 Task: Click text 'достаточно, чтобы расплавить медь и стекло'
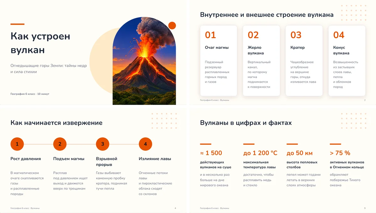[x=258, y=180]
